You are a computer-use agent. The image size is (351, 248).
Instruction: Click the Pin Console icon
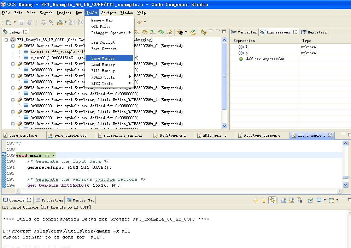coord(310,200)
